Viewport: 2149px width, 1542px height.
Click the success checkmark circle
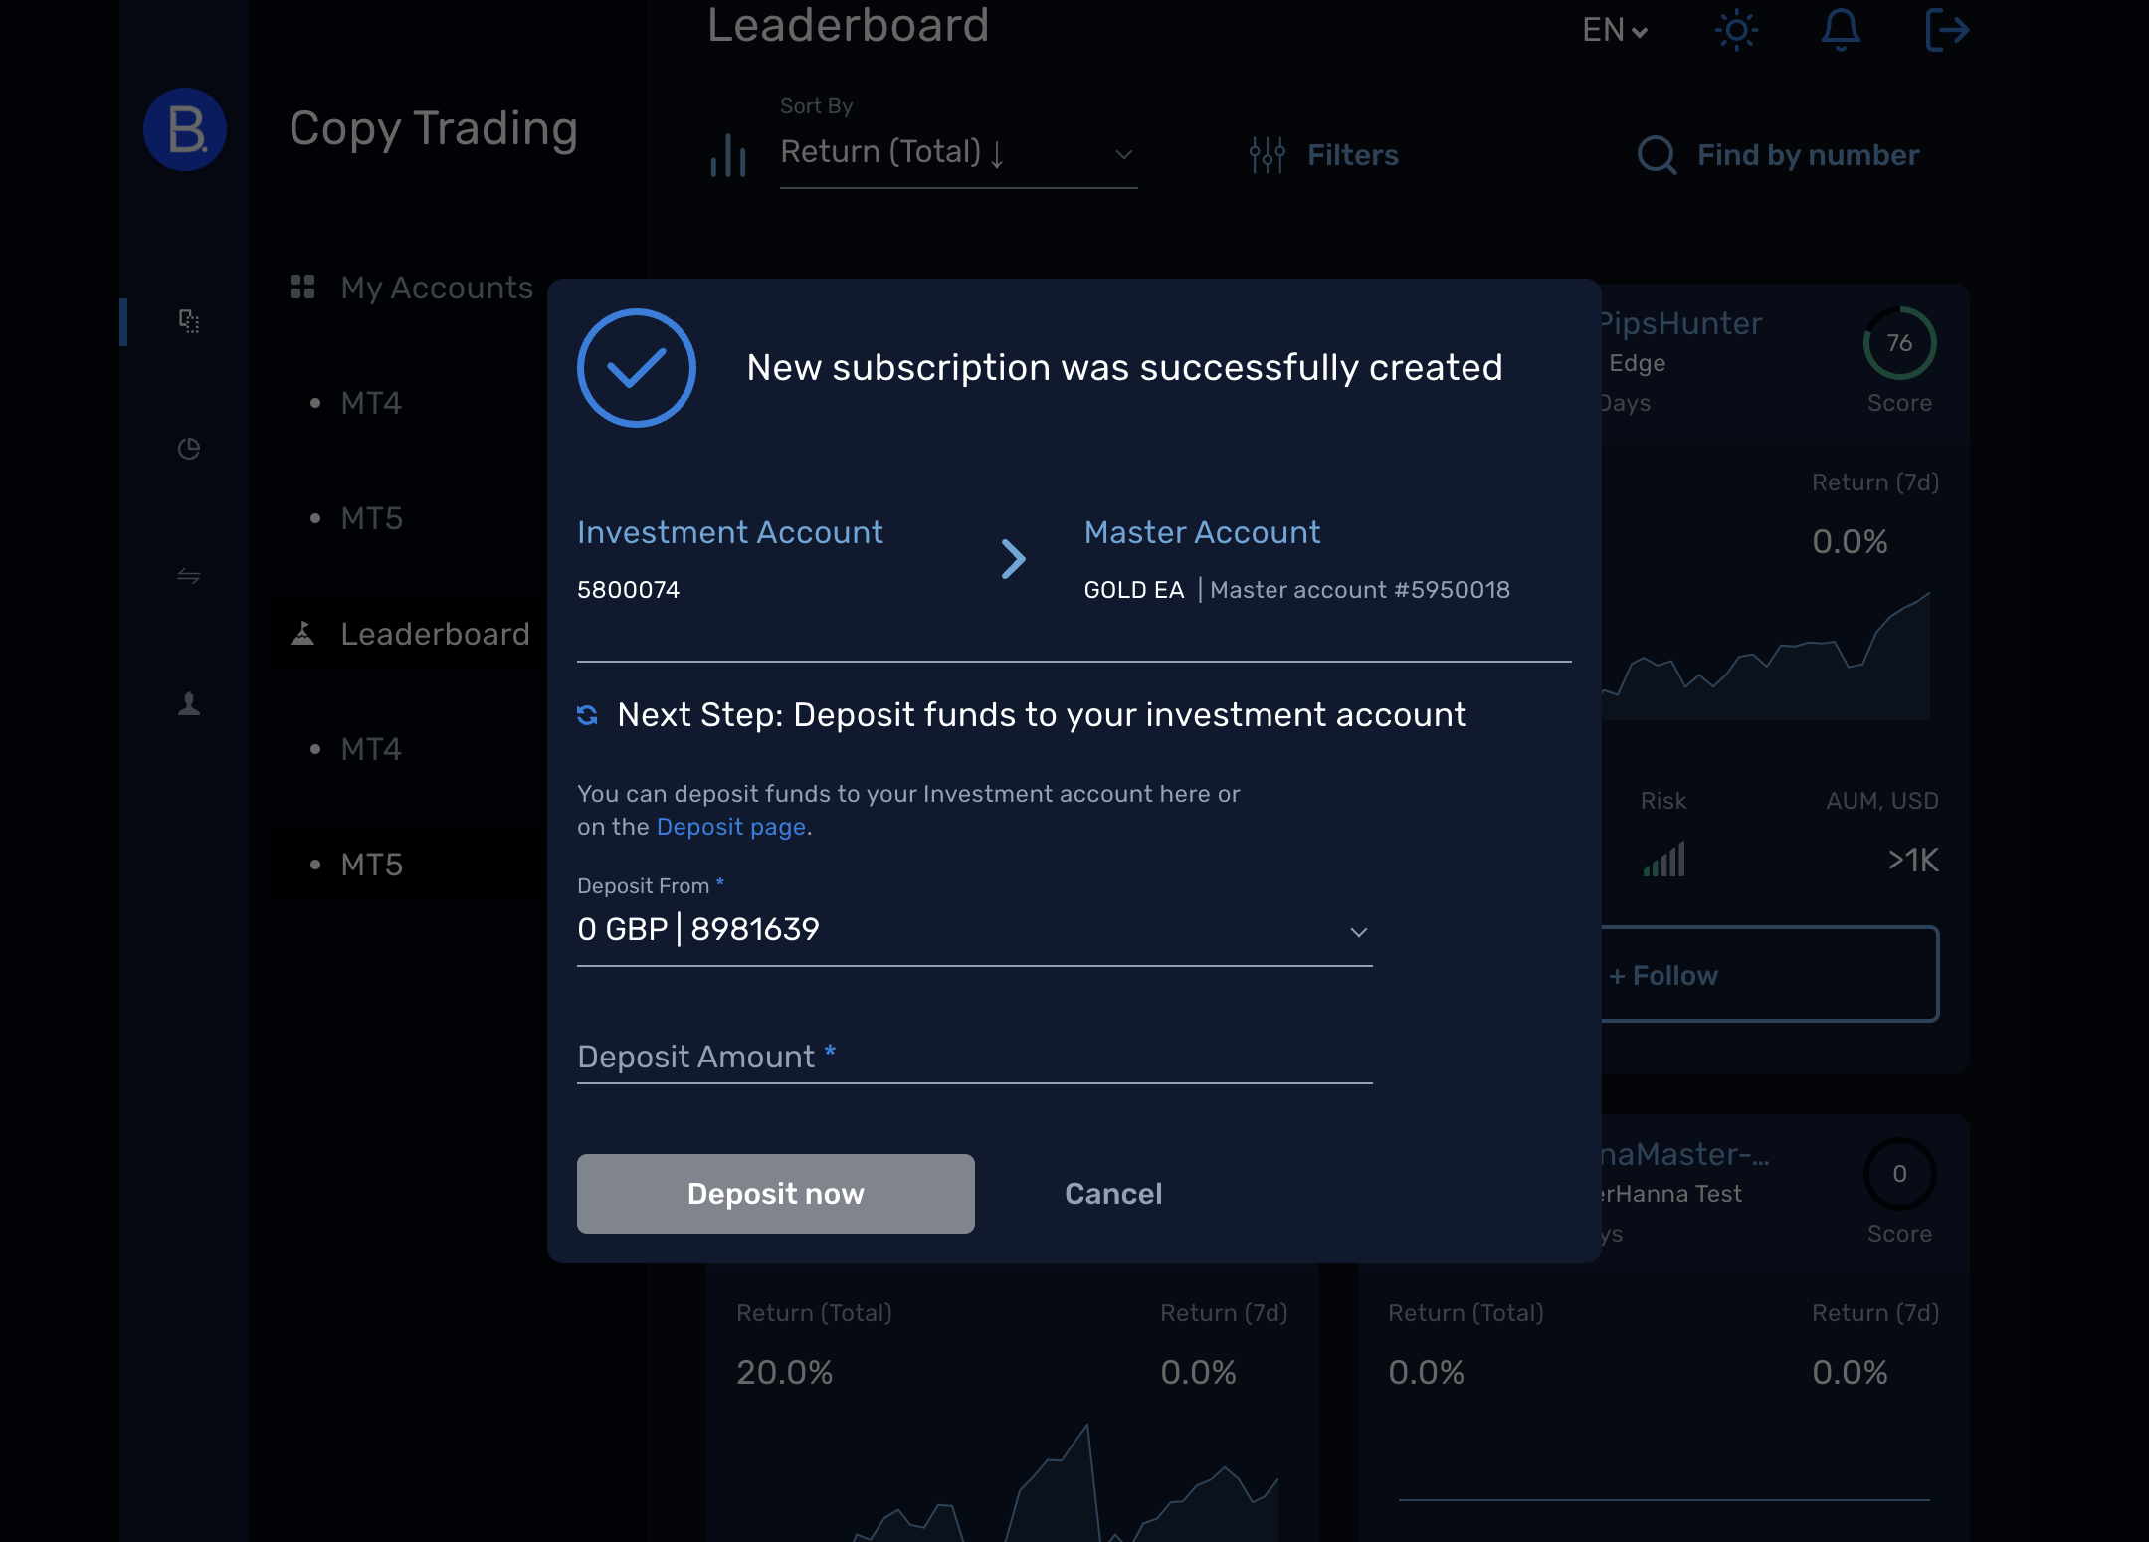tap(637, 368)
